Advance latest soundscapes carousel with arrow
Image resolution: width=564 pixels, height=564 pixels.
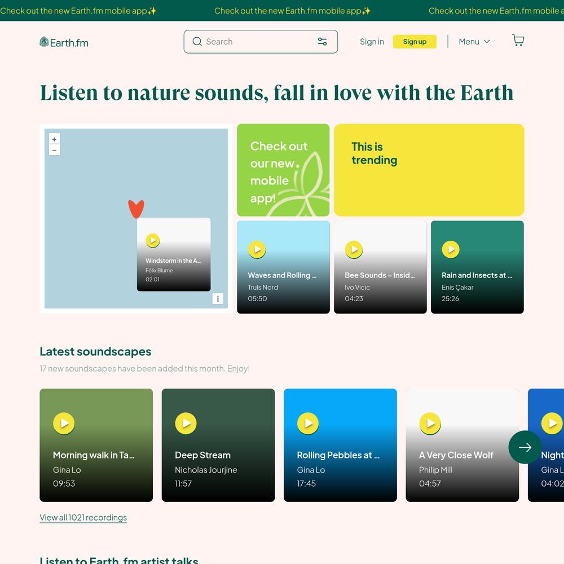[525, 447]
